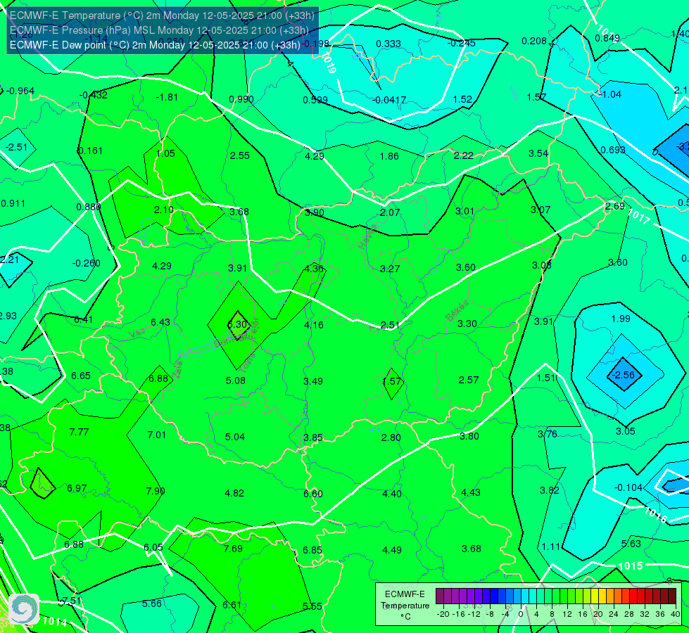Click the 3.80 dew point value
689x633 pixels.
469,436
